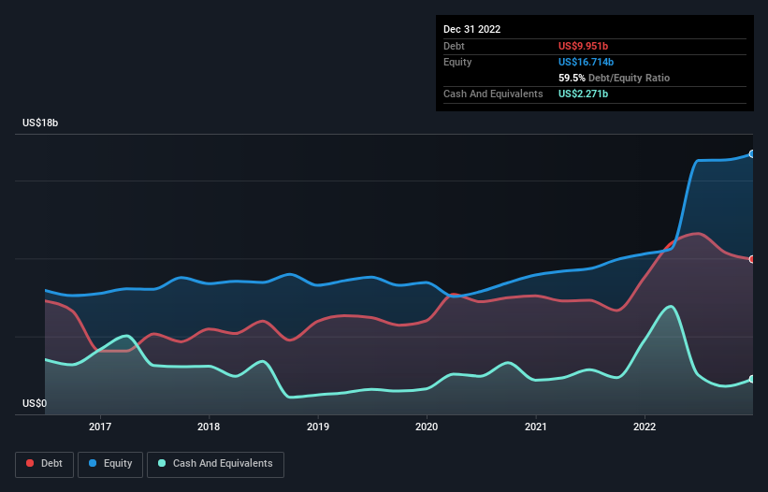The width and height of the screenshot is (768, 492).
Task: Click the Dec 31 2022 tooltip date
Action: click(471, 29)
